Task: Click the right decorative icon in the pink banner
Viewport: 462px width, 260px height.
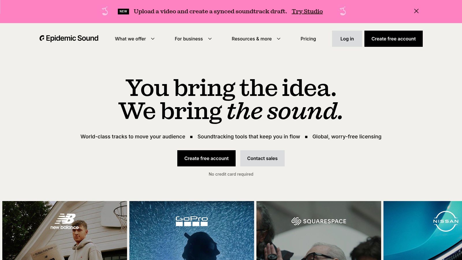Action: pos(343,11)
